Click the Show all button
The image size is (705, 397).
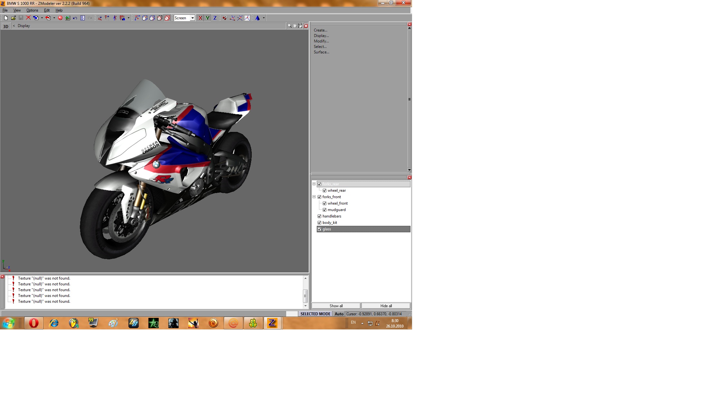tap(336, 306)
